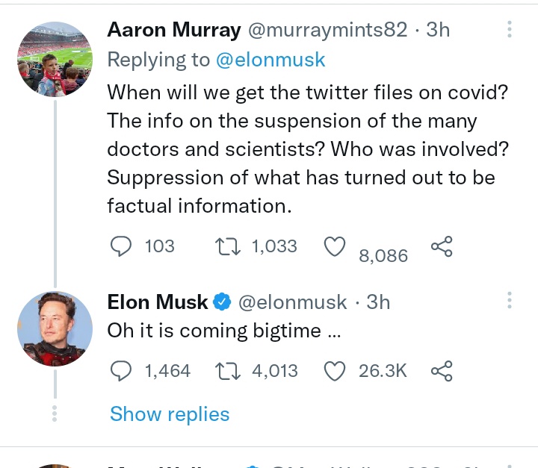Screen dimensions: 538x468
Task: Like Aaron Murray's covid files tweet
Action: 335,247
